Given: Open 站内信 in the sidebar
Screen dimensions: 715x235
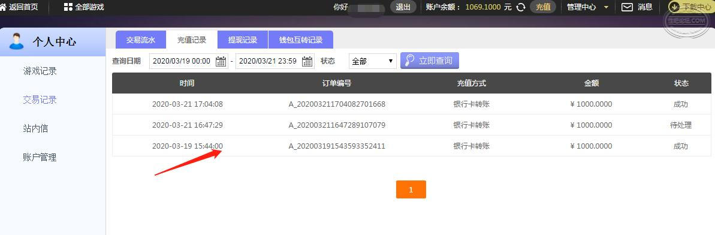Looking at the screenshot, I should tap(35, 129).
